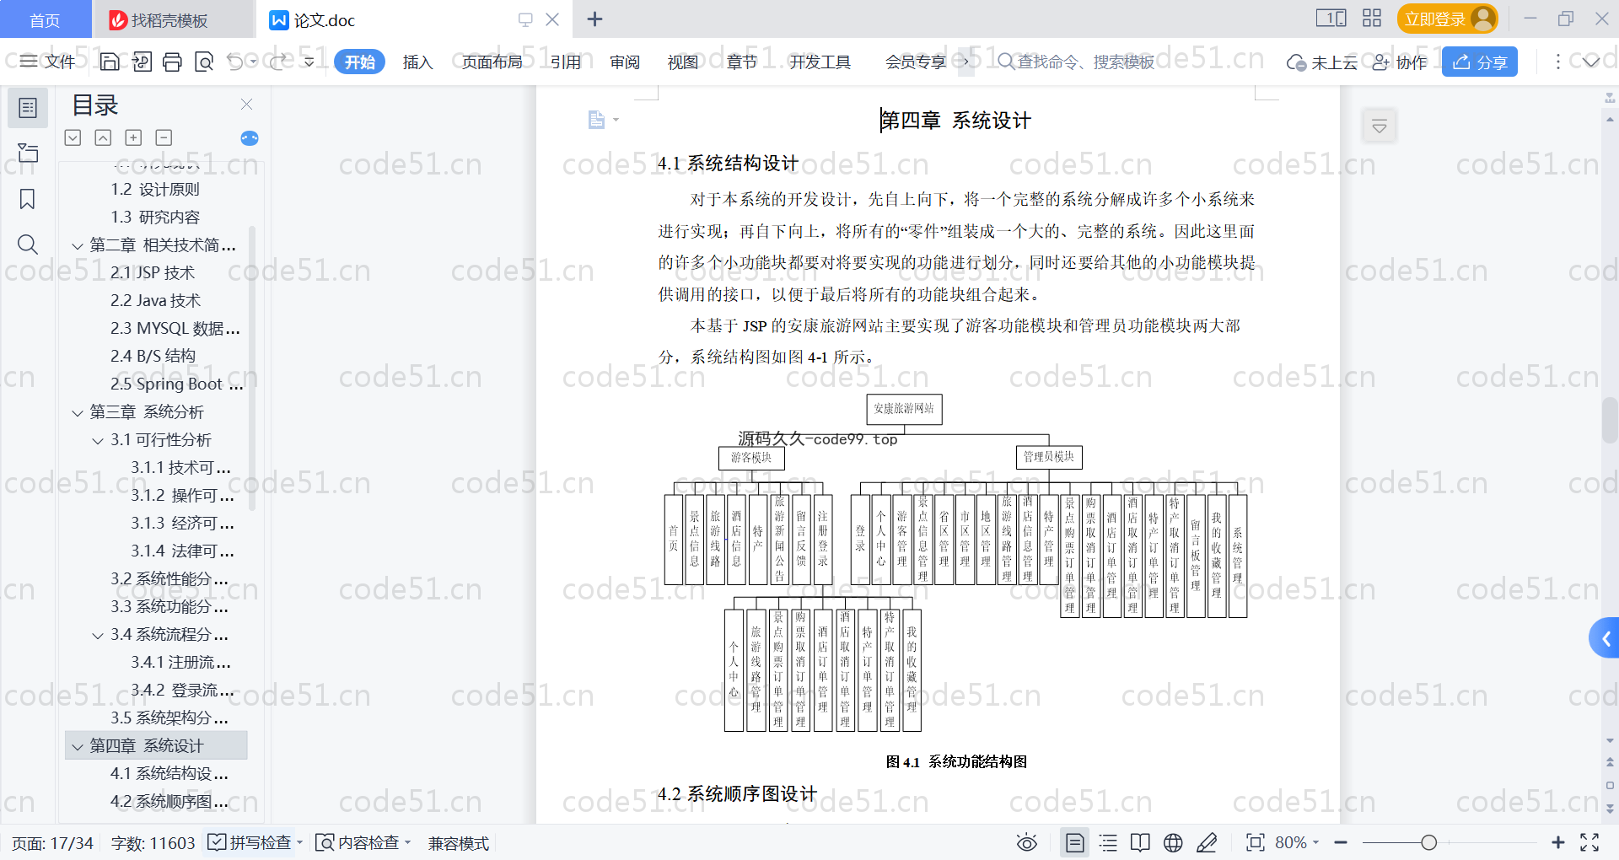Click the document page icon beside heading

coord(596,120)
